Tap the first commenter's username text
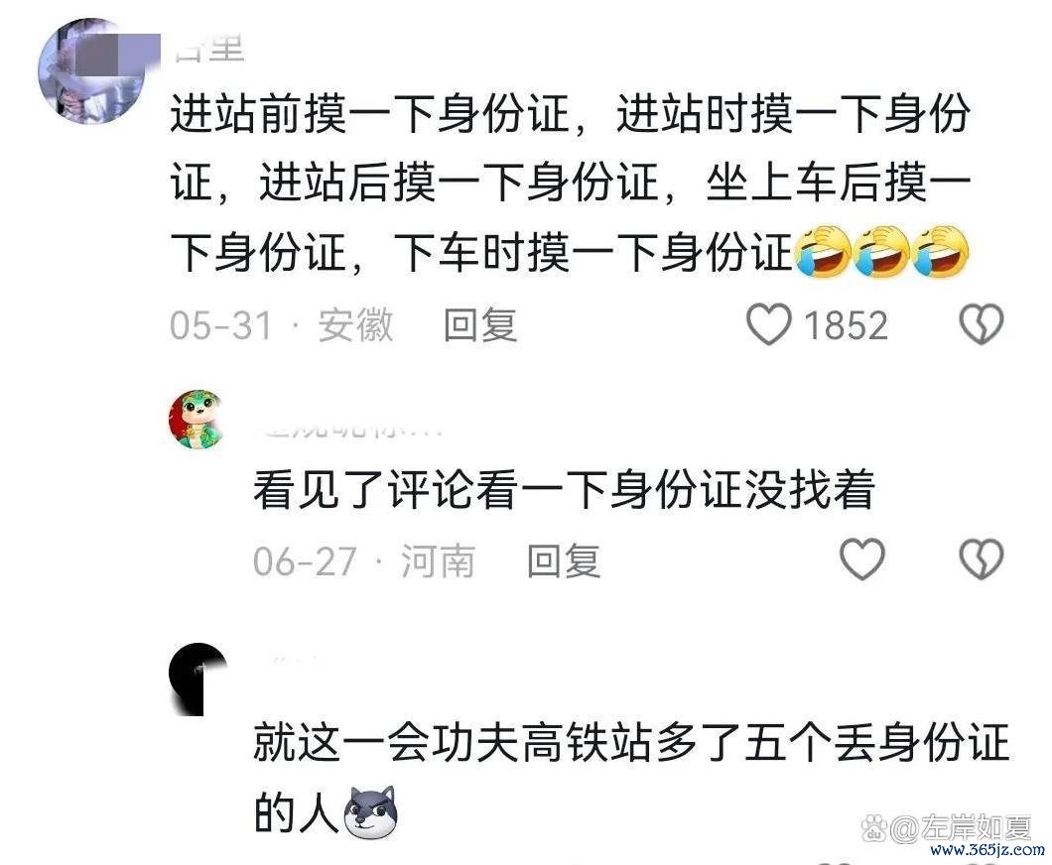Screen dimensions: 1052x865 coord(208,51)
